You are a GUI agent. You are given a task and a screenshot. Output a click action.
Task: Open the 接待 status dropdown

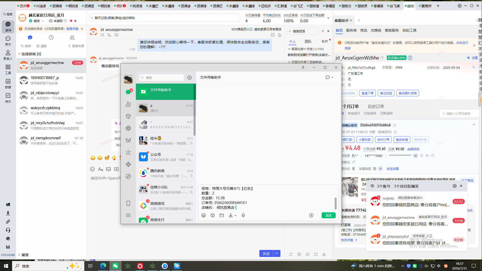pos(43,21)
